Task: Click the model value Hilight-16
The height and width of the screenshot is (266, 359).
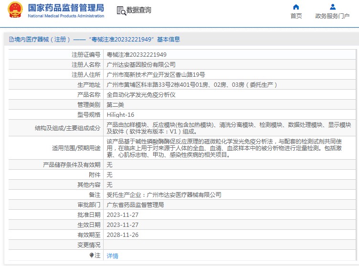Action: point(120,114)
